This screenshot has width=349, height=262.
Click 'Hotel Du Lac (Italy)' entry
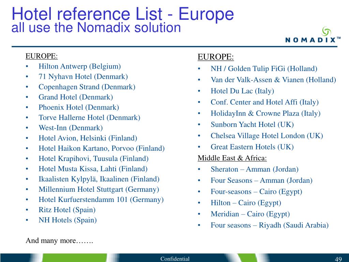pyautogui.click(x=242, y=91)
